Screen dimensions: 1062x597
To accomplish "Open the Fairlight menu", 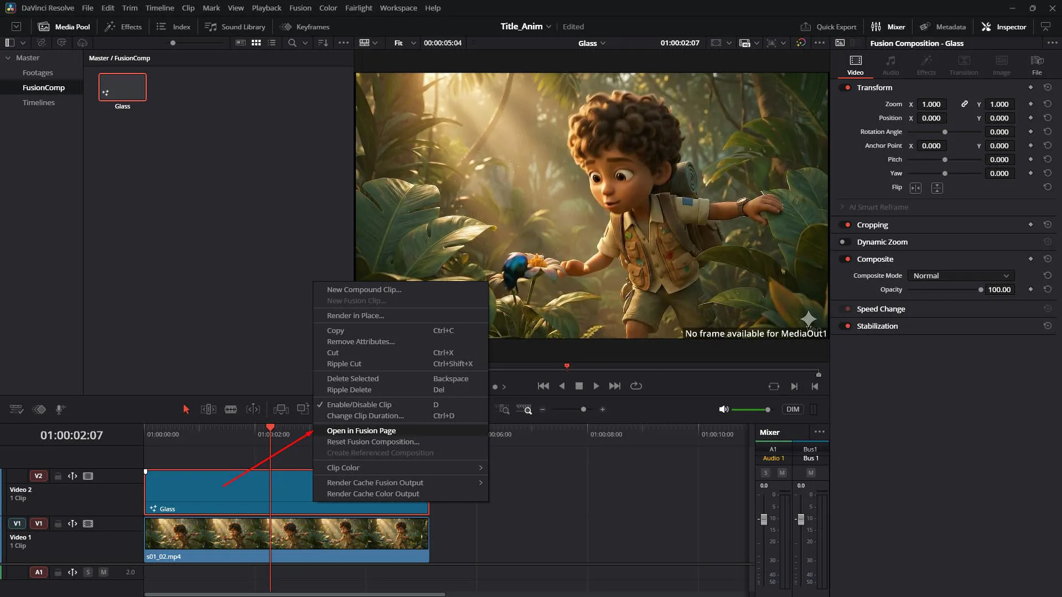I will click(359, 8).
